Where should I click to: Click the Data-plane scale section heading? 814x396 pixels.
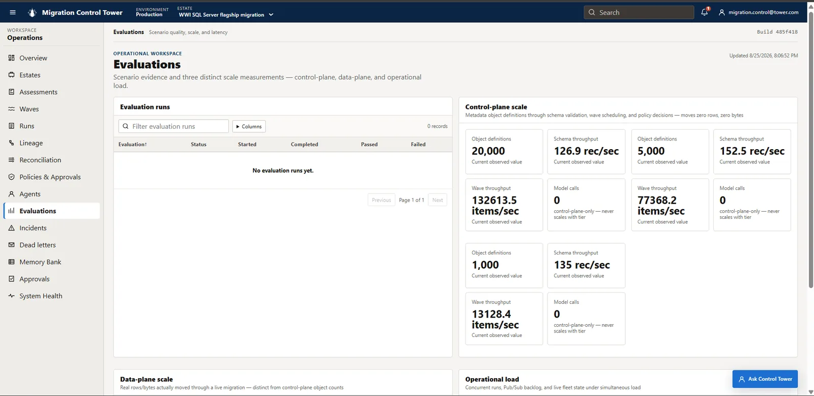point(147,379)
